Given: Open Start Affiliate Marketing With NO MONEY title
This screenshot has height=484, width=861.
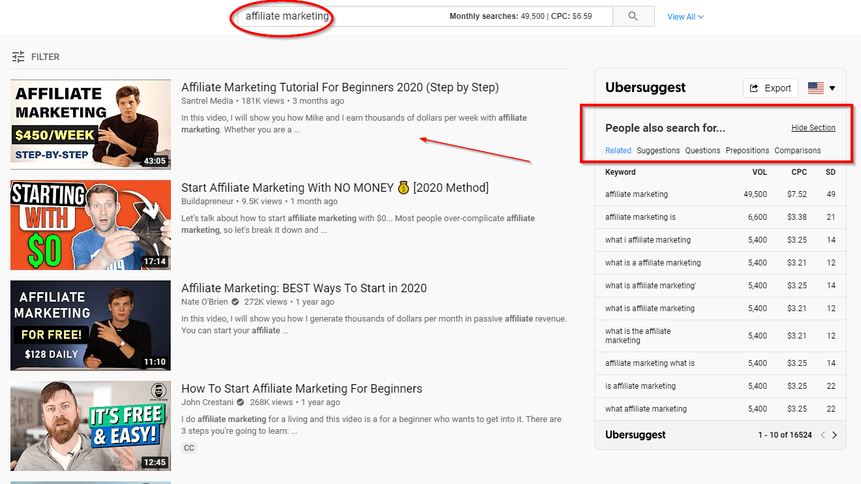Looking at the screenshot, I should tap(335, 188).
